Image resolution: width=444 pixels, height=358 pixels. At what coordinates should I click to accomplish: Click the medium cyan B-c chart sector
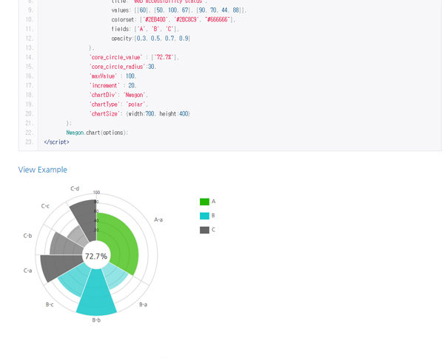(x=73, y=279)
